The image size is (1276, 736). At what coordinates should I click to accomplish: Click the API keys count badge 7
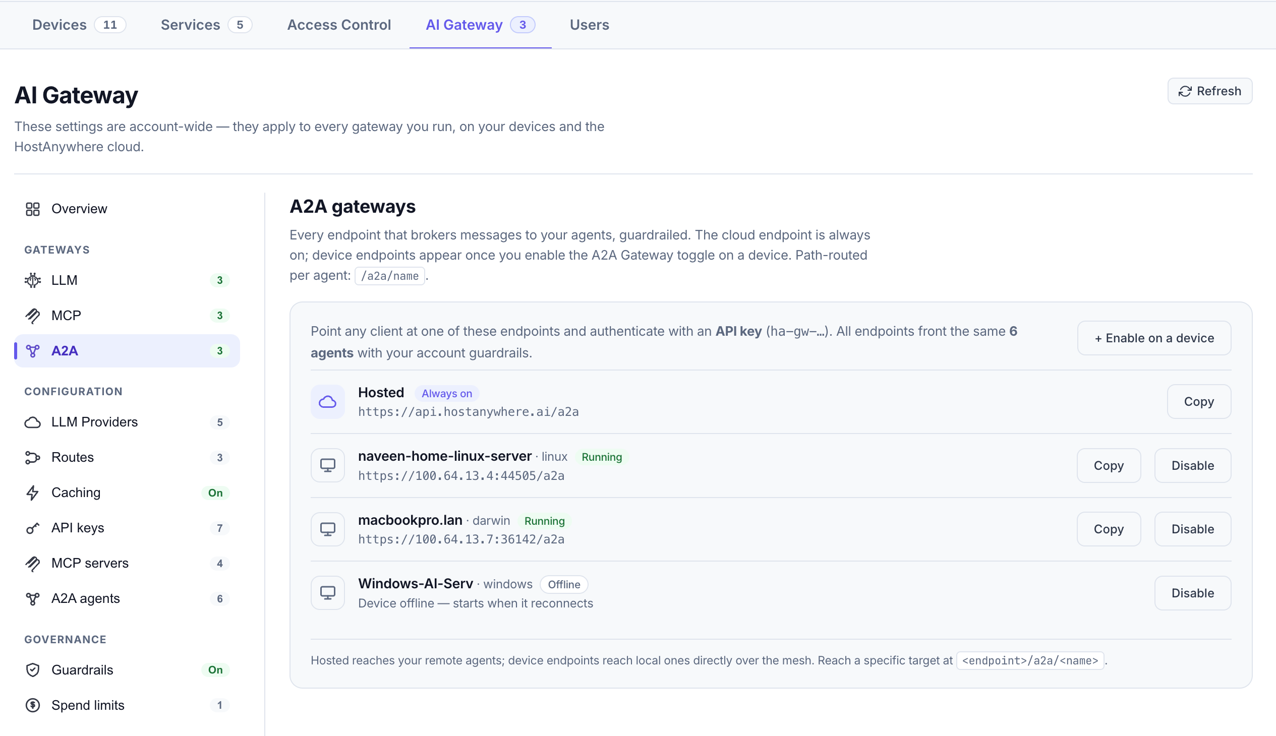click(219, 528)
